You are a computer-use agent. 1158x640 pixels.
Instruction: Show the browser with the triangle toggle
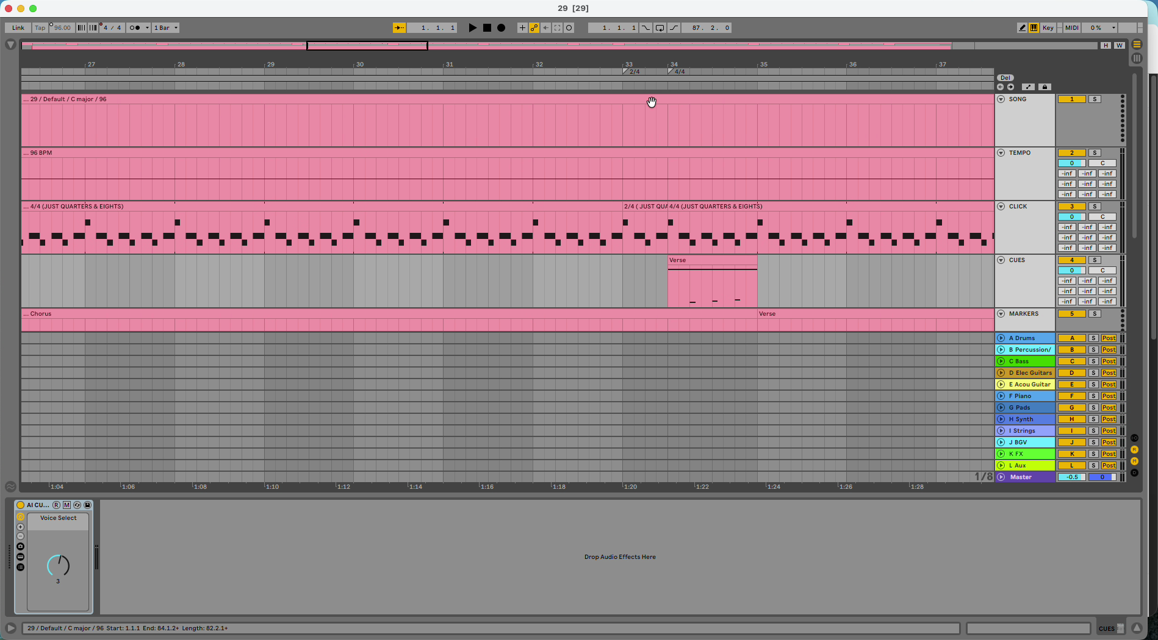[x=10, y=44]
